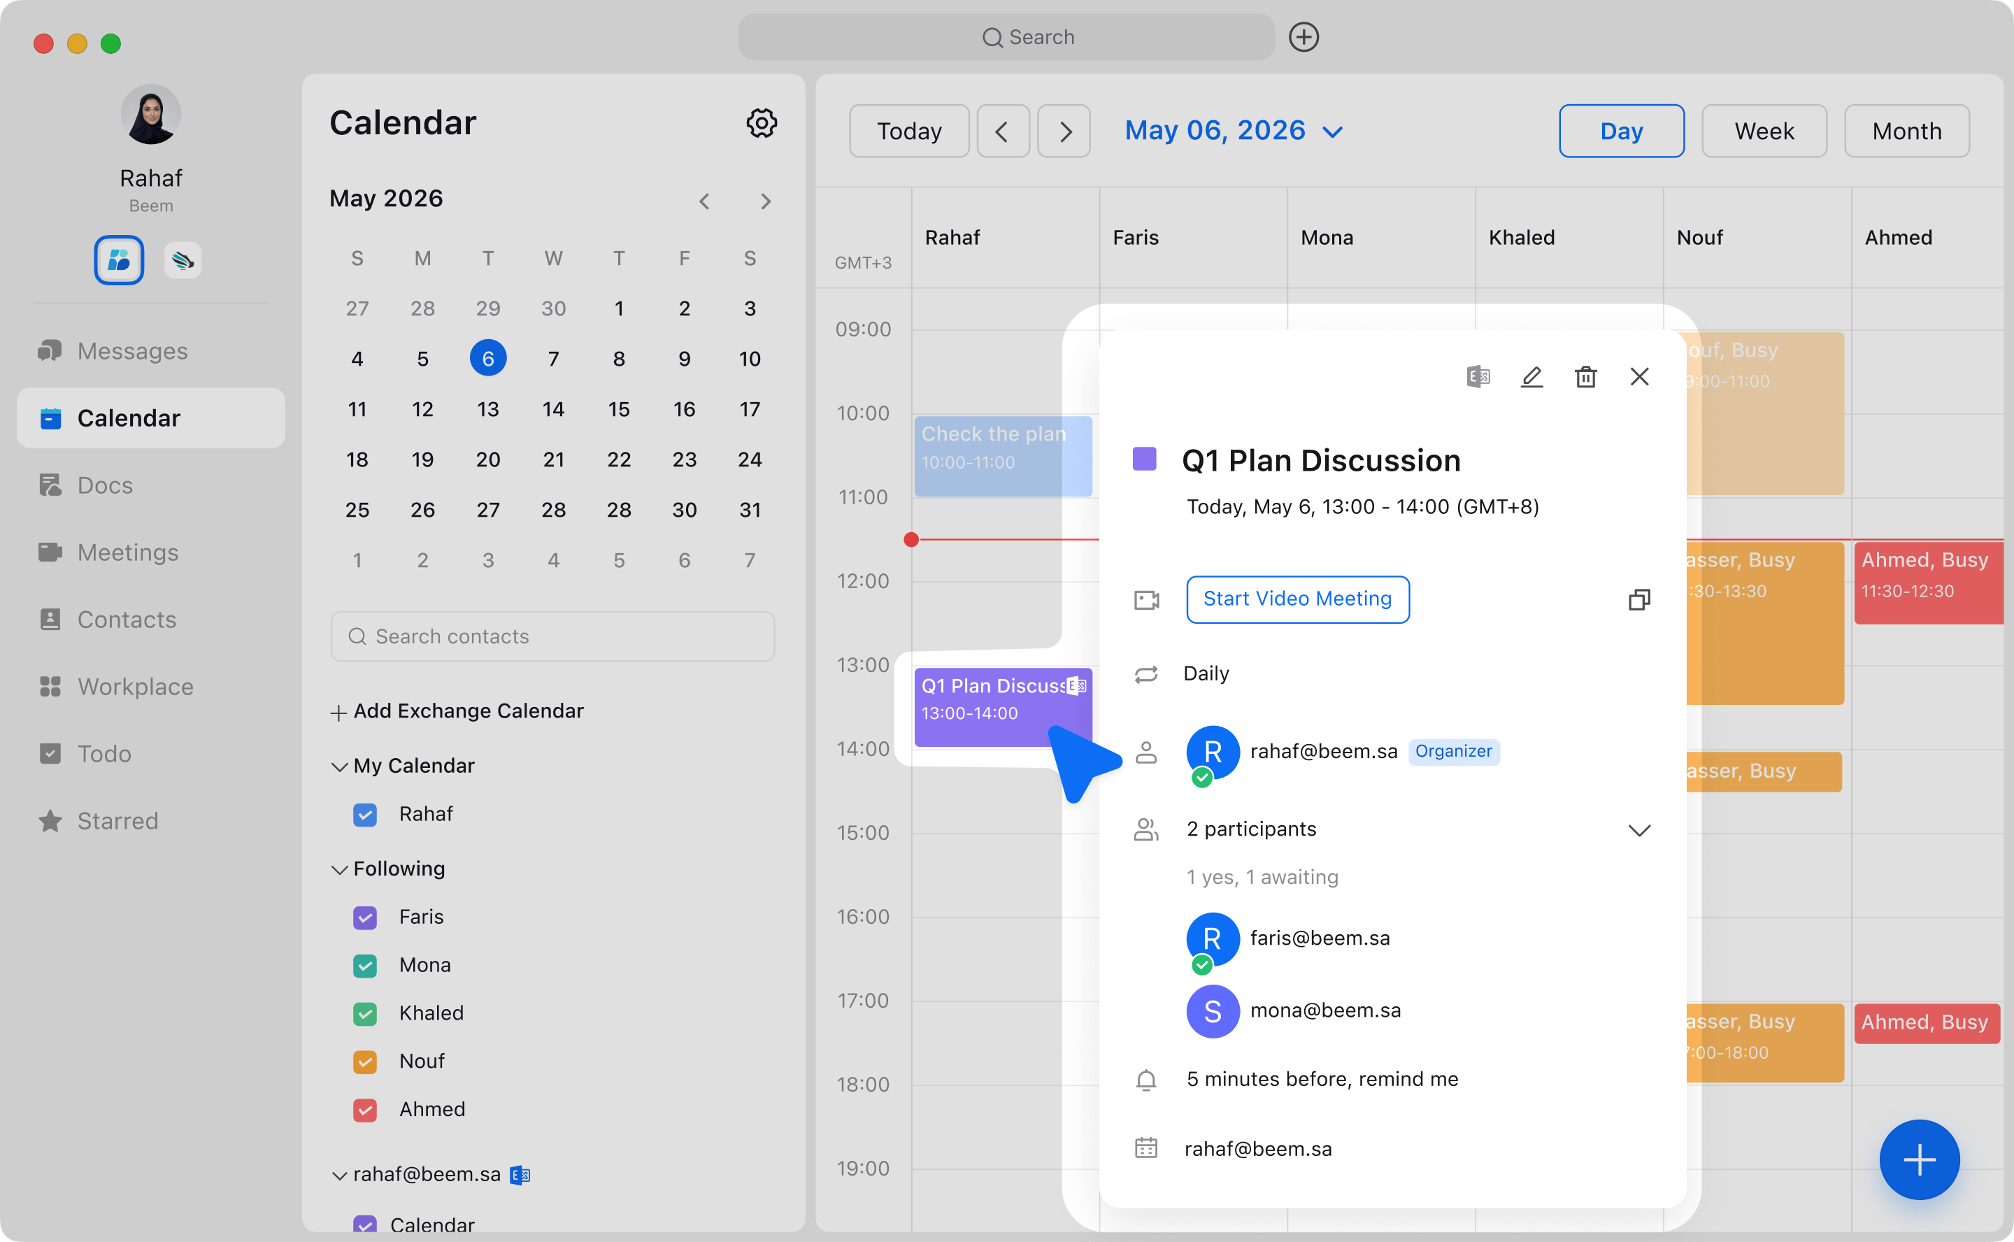Click the '5 minutes before, remind me' text
Viewport: 2014px width, 1242px height.
pos(1322,1079)
